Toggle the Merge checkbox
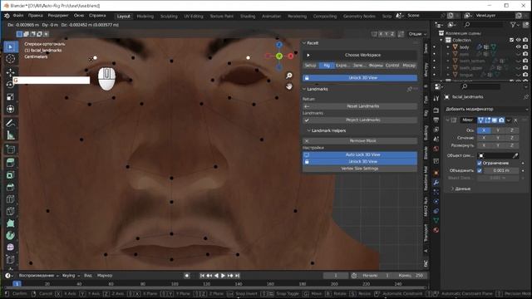532x299 pixels. tap(480, 170)
